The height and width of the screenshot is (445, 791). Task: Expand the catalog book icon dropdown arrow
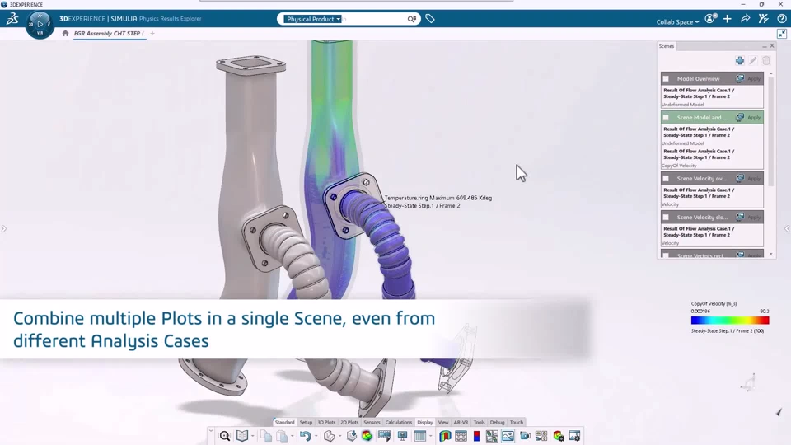(x=253, y=436)
